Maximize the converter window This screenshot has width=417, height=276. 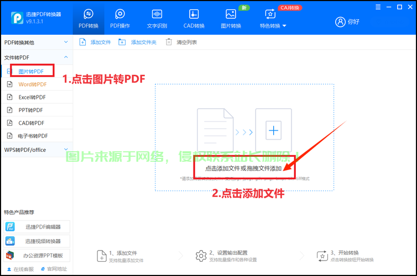[399, 7]
